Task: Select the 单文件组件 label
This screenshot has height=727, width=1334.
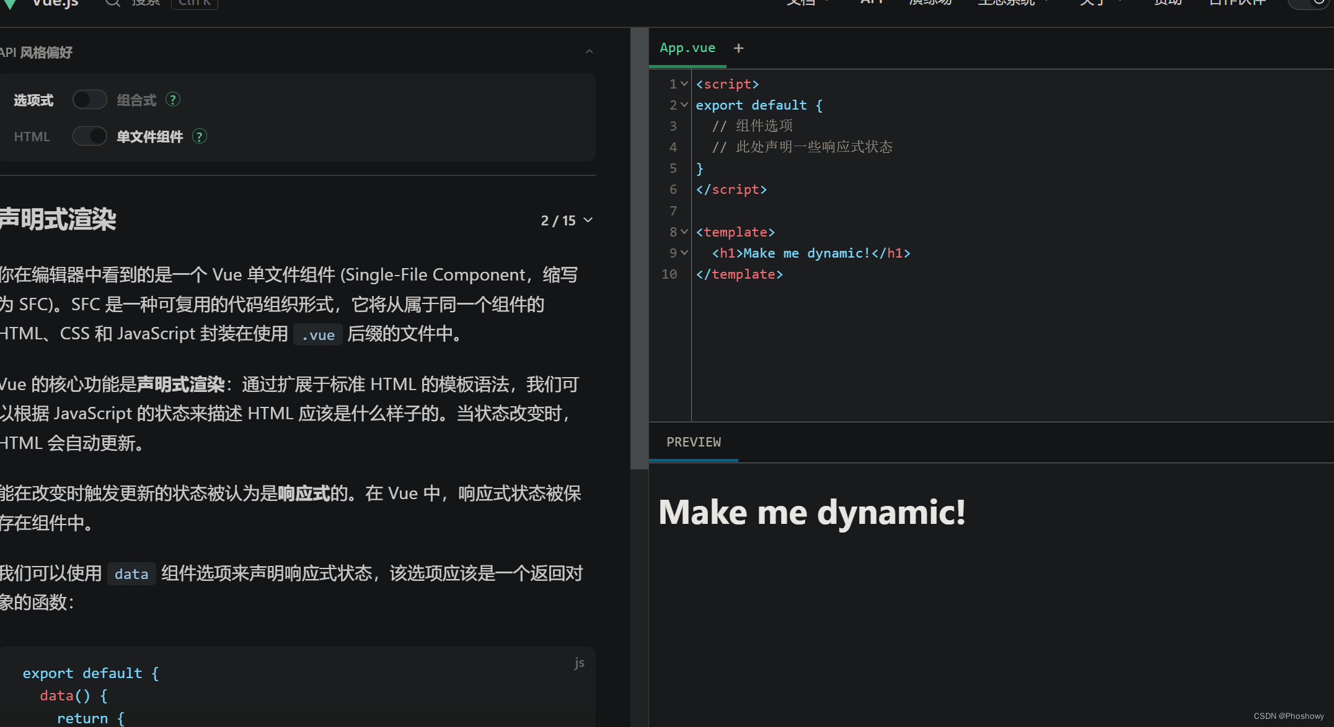Action: [150, 137]
